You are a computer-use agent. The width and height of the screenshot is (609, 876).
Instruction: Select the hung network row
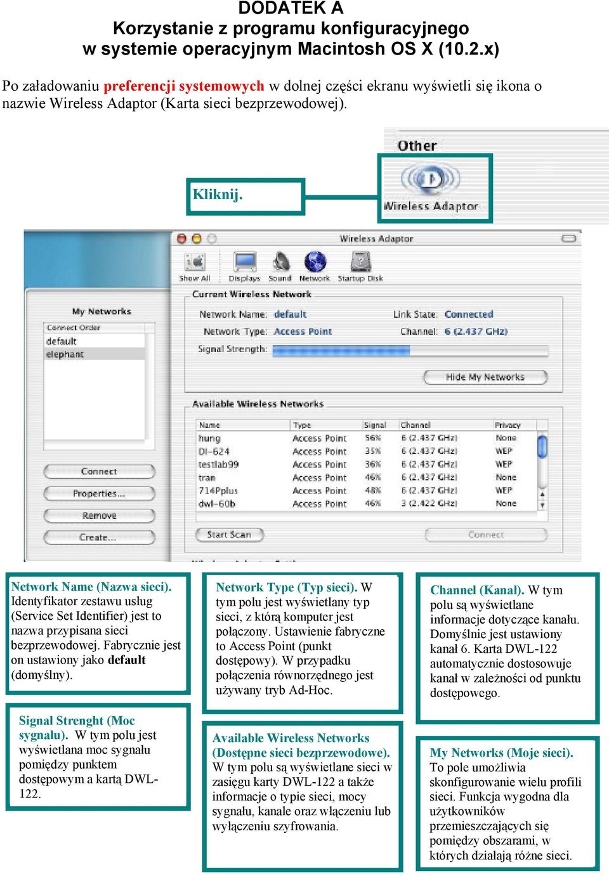(x=367, y=438)
